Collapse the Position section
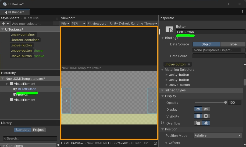Image resolution: width=246 pixels, height=147 pixels. [163, 129]
